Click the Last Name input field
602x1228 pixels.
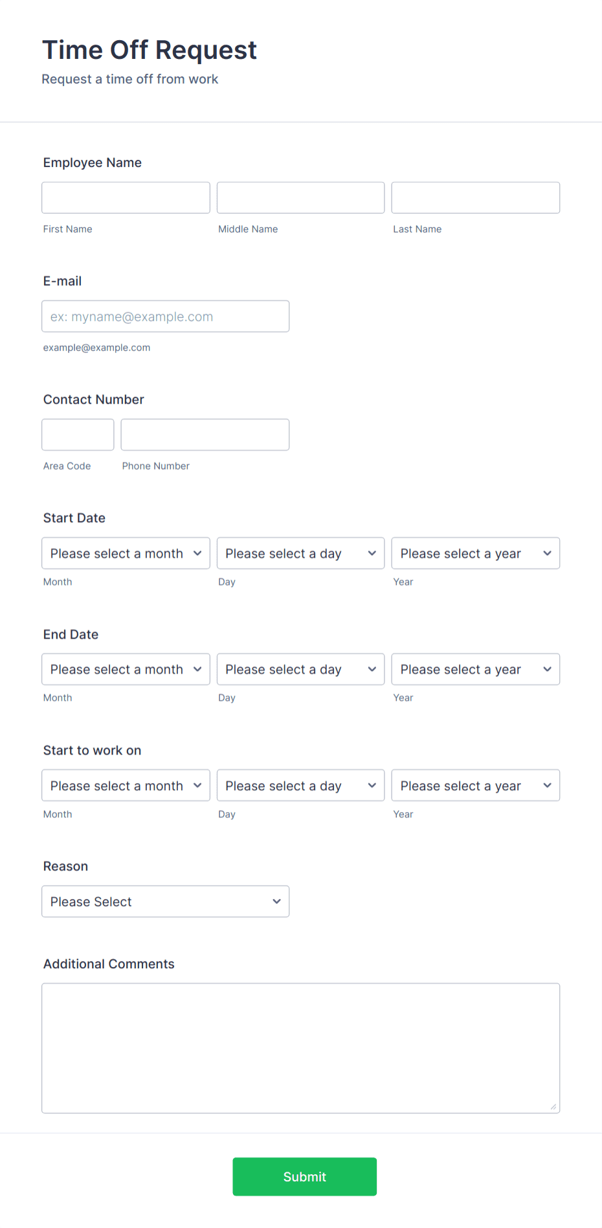475,198
